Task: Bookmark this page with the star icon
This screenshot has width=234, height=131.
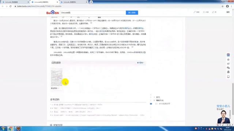Action: tap(223, 7)
